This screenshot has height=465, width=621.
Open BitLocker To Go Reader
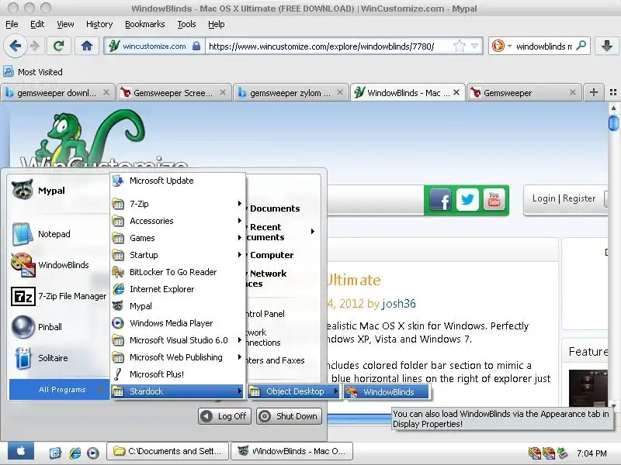pos(178,272)
